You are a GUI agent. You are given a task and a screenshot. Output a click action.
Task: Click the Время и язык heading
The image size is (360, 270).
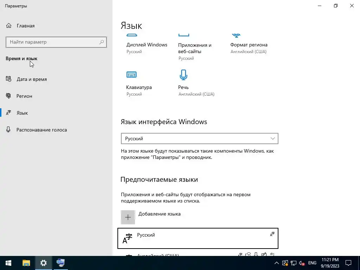point(21,59)
